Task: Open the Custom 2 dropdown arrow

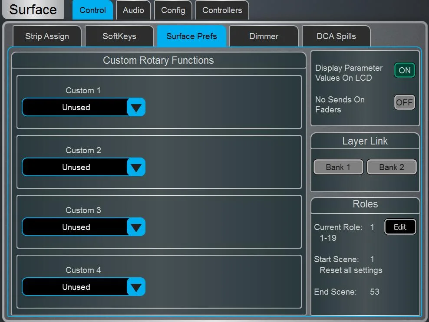Action: pyautogui.click(x=136, y=167)
